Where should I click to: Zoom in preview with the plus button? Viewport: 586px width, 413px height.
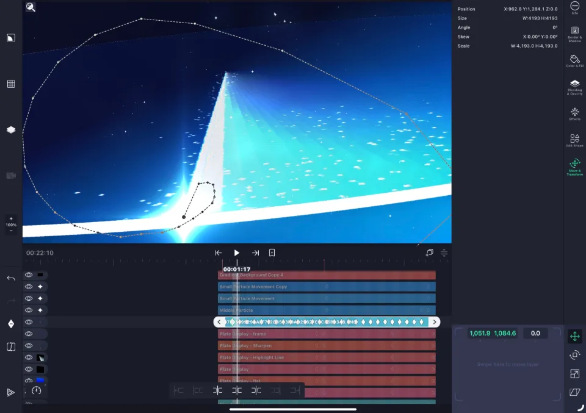(11, 218)
